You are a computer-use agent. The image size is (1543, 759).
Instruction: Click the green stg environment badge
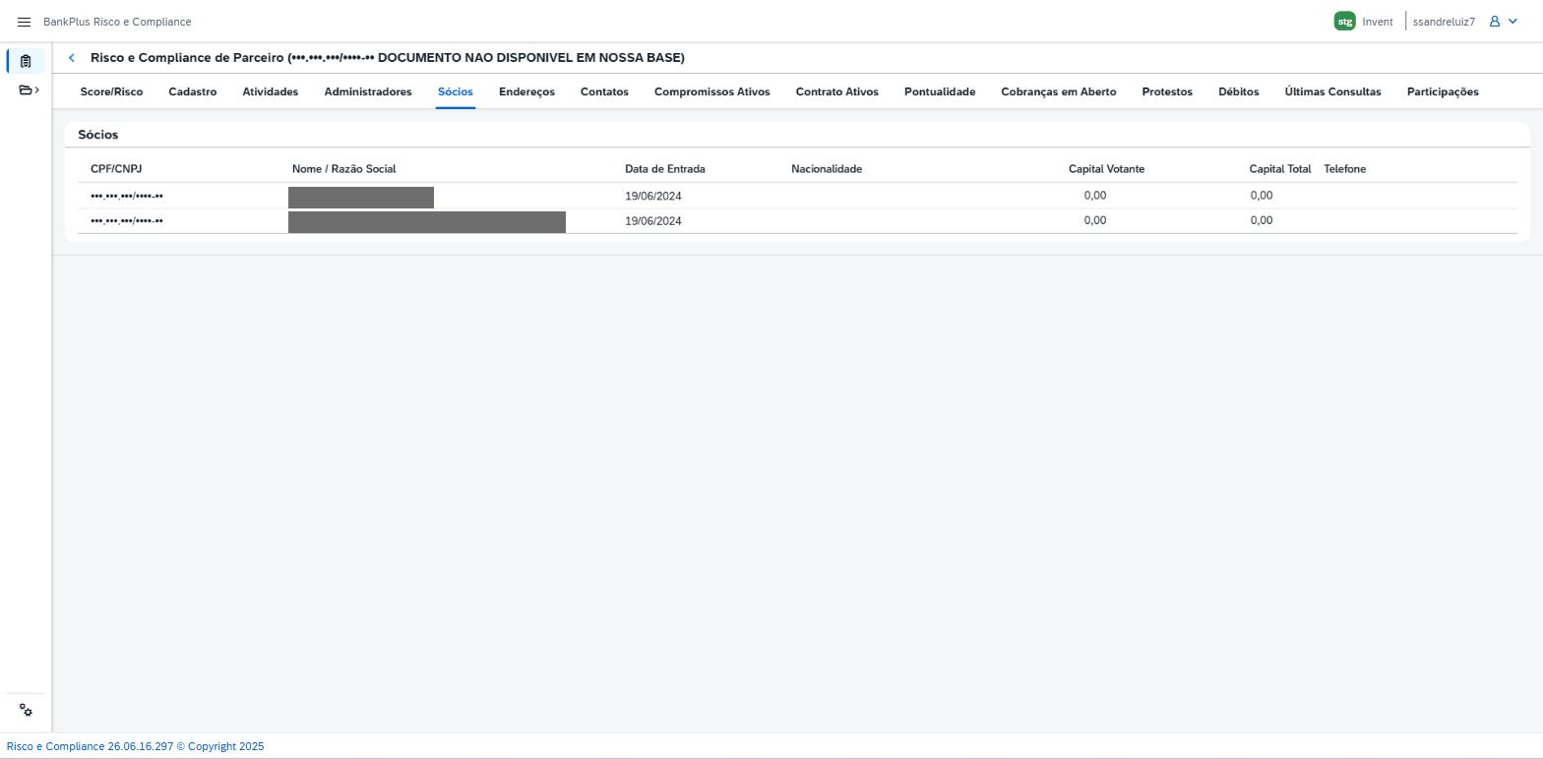(x=1344, y=22)
